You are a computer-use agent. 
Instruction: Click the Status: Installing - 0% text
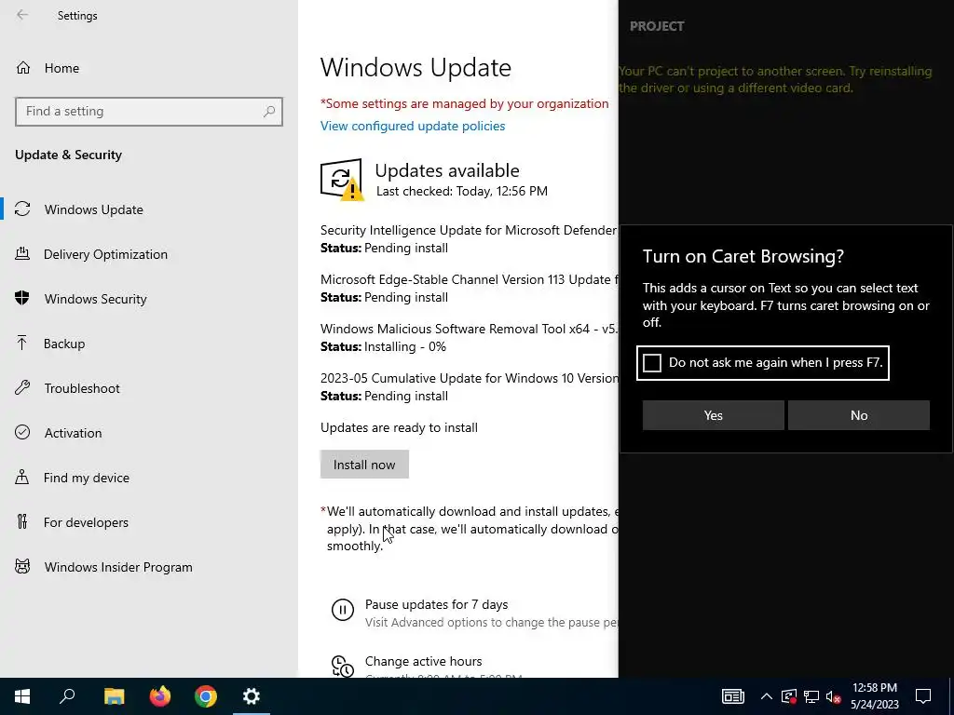(x=383, y=346)
